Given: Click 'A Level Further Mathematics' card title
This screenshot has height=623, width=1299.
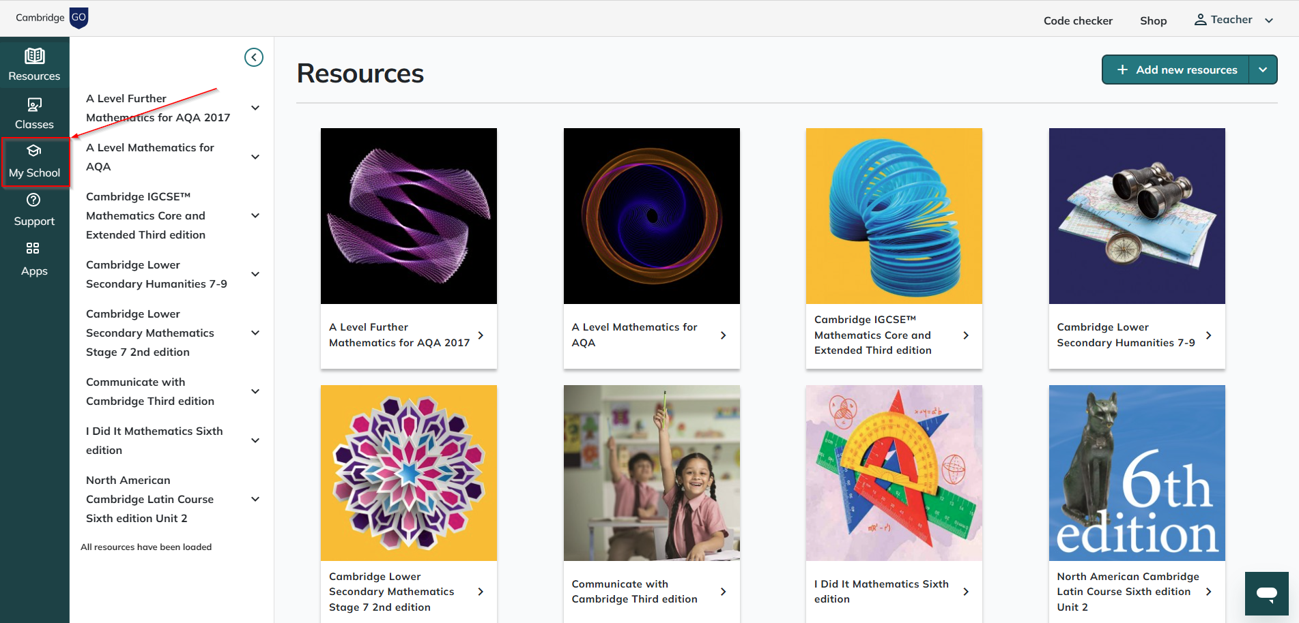Looking at the screenshot, I should (399, 335).
